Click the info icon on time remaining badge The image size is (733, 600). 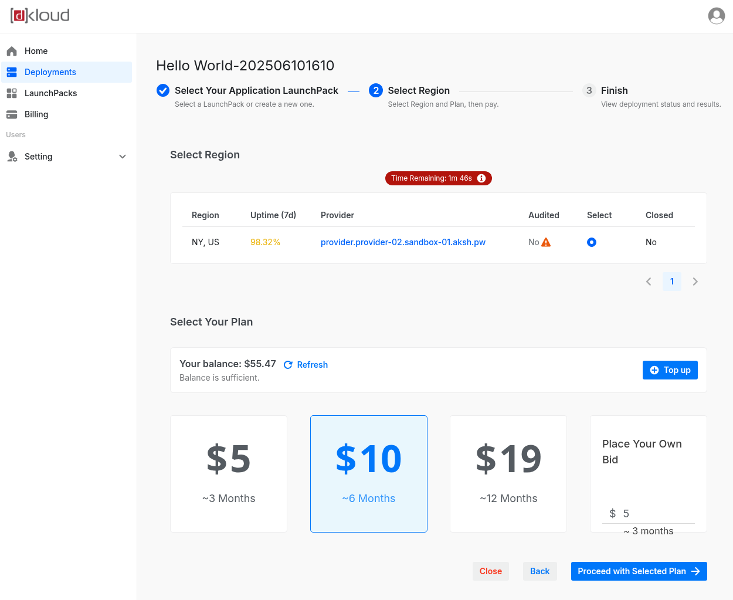point(481,178)
